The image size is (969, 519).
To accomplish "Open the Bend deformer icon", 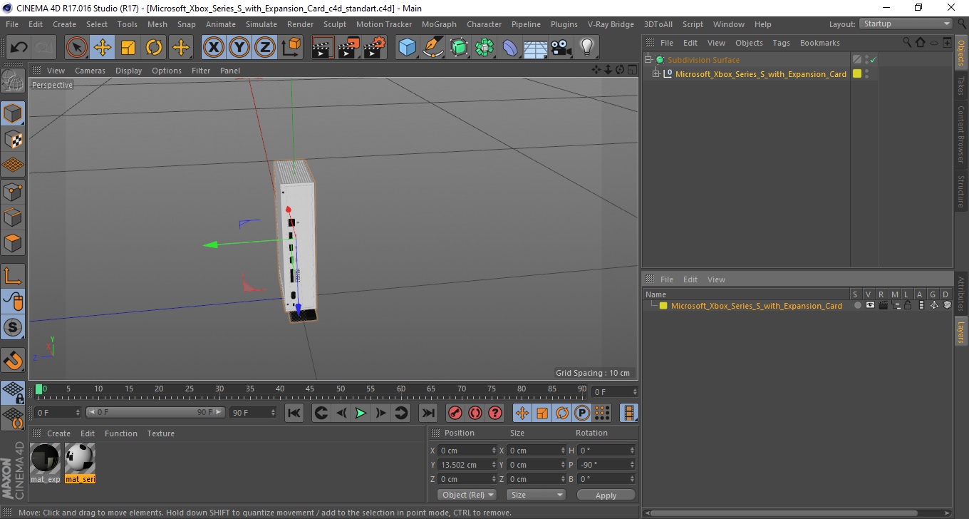I will coord(510,48).
